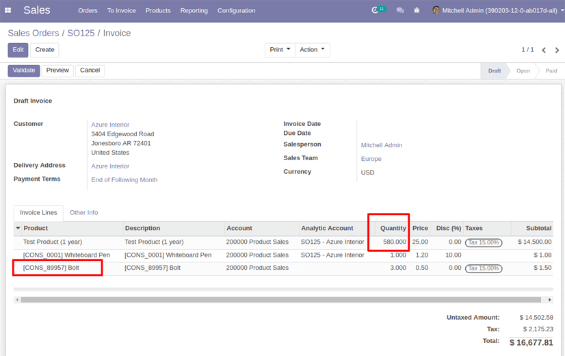
Task: Switch to the Other Info tab
Action: point(83,212)
